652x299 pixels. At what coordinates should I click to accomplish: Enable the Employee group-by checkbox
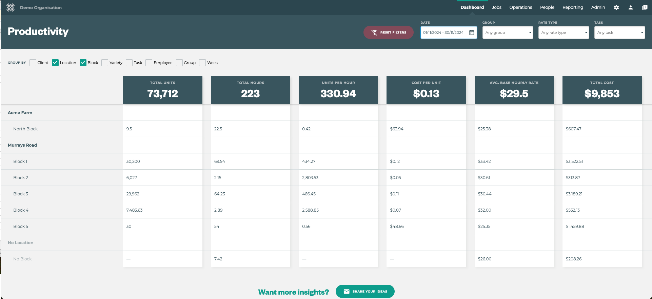[x=149, y=63]
